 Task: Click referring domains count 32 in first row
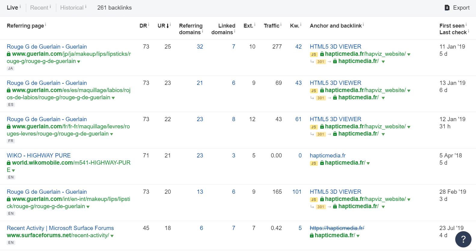click(200, 46)
